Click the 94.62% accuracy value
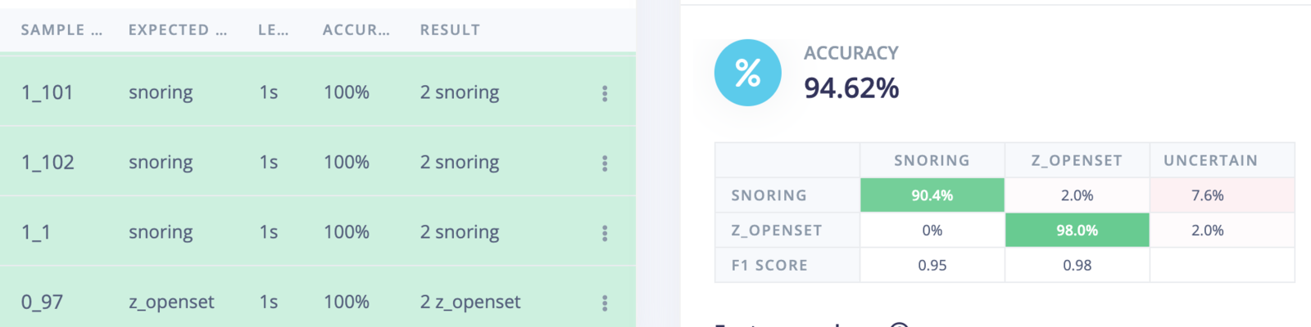This screenshot has width=1311, height=327. point(851,87)
